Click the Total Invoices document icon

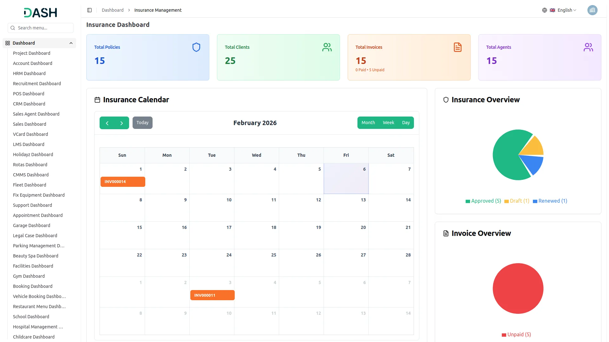pyautogui.click(x=457, y=47)
